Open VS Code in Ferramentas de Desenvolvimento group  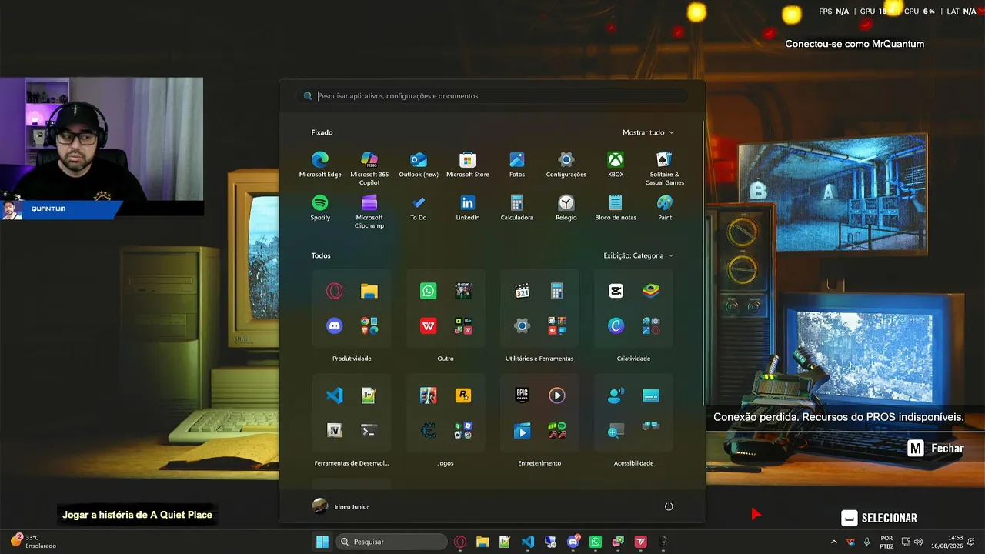coord(334,395)
